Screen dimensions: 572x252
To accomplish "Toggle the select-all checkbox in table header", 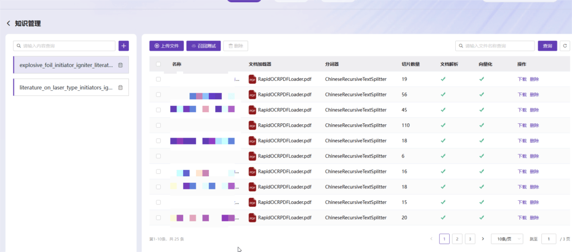I will coord(158,64).
